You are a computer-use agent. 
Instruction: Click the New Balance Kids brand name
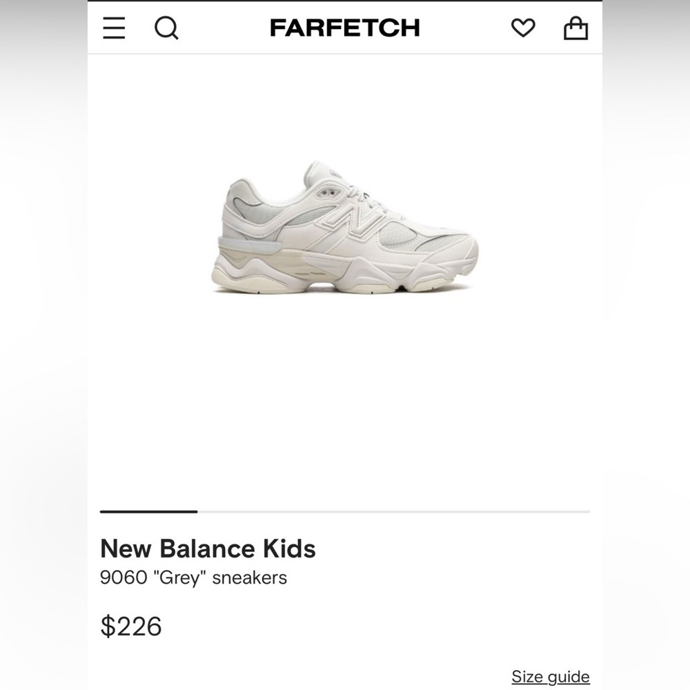208,549
